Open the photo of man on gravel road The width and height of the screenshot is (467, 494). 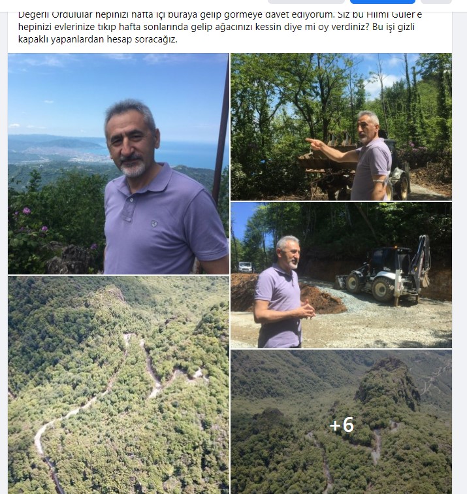[x=341, y=275]
